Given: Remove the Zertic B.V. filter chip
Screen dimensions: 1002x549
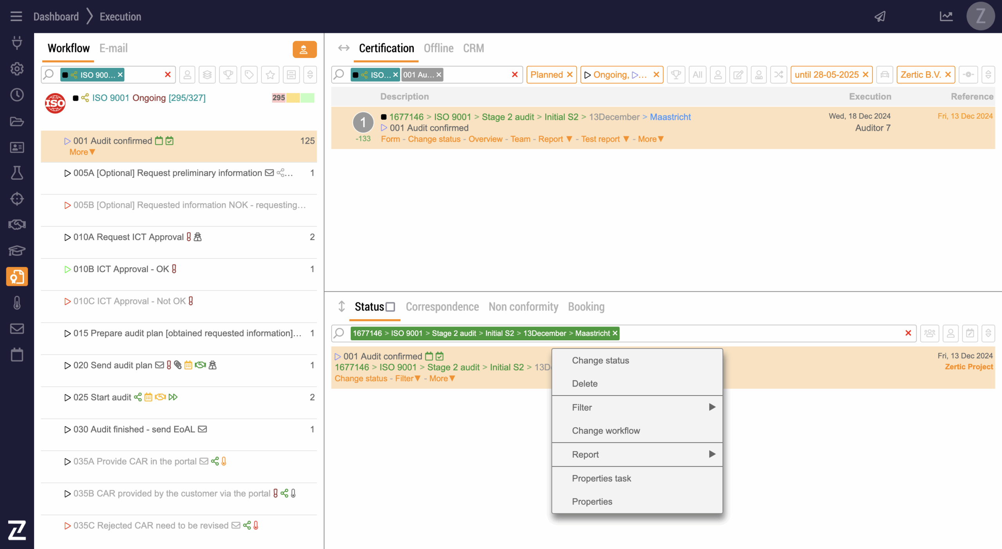Looking at the screenshot, I should point(948,75).
